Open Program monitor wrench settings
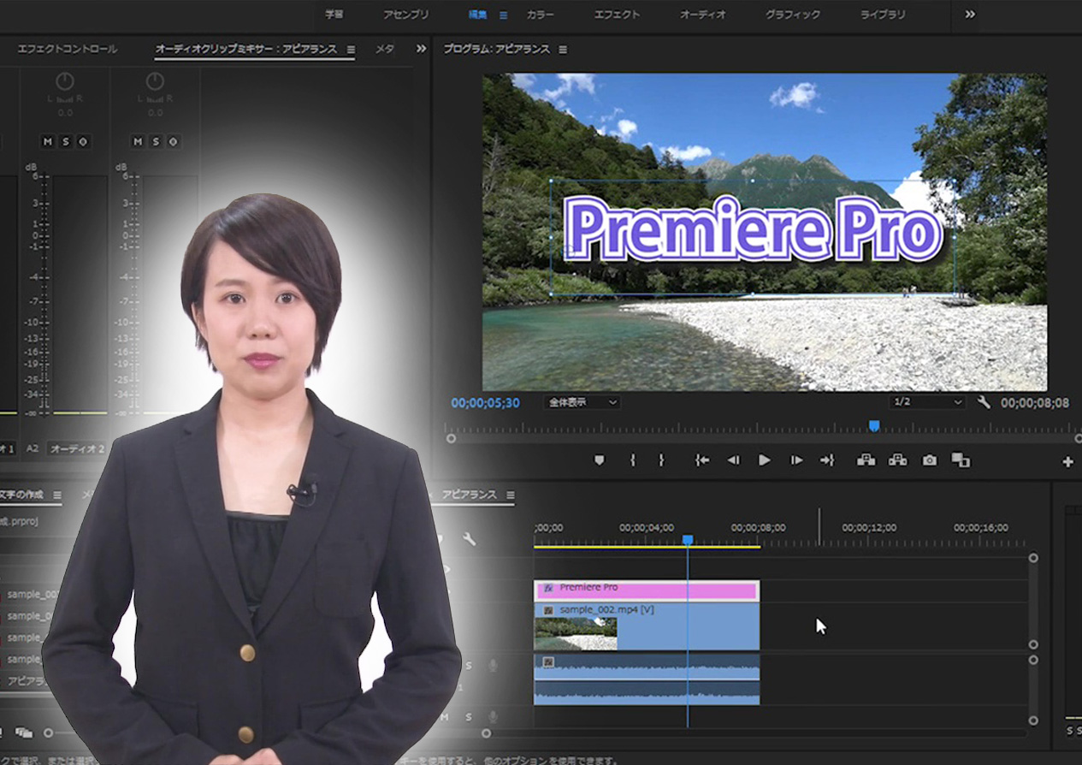This screenshot has height=765, width=1082. pyautogui.click(x=984, y=402)
